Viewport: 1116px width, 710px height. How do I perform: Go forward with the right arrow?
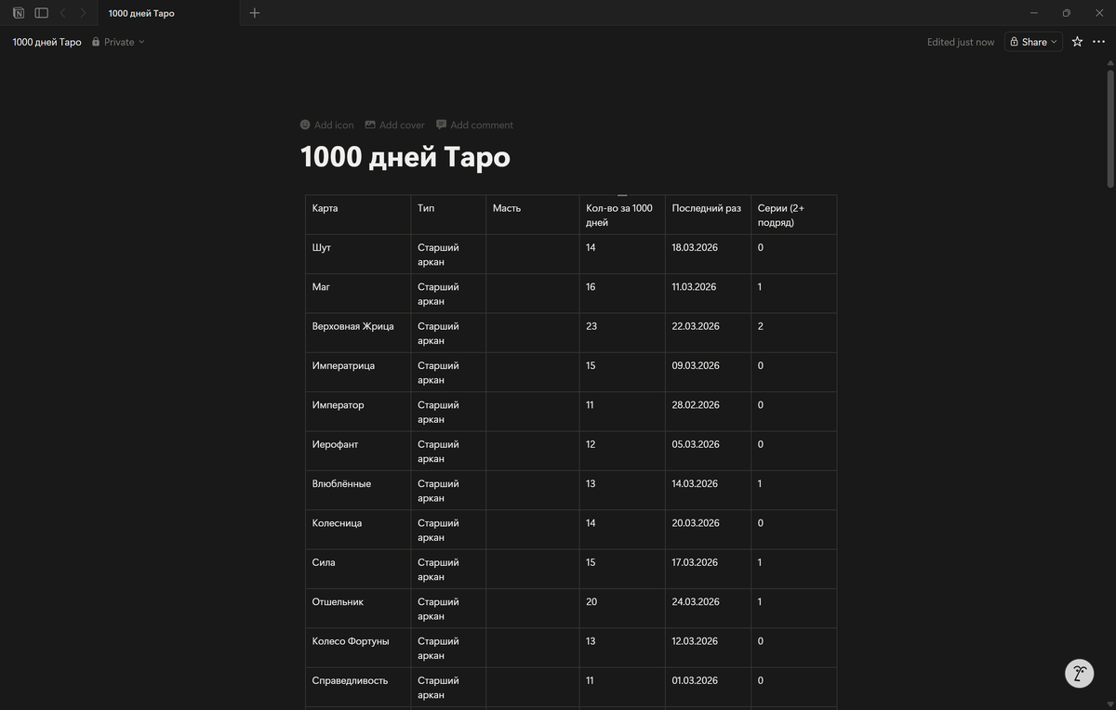(x=83, y=13)
